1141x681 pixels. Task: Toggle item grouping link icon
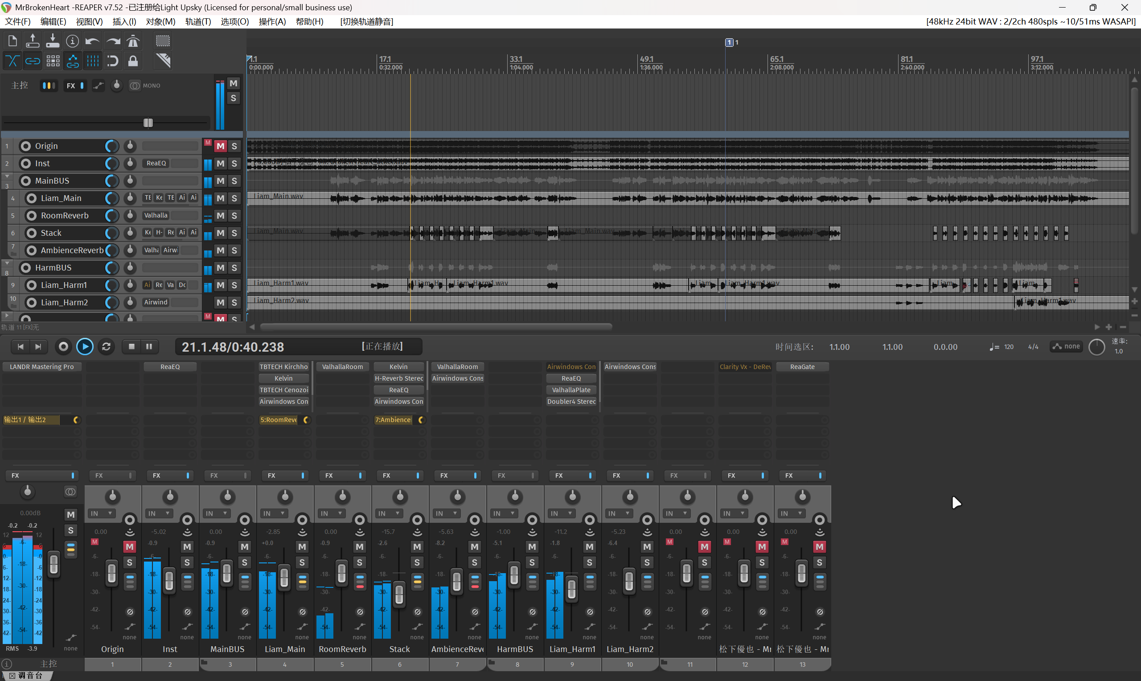[x=33, y=61]
